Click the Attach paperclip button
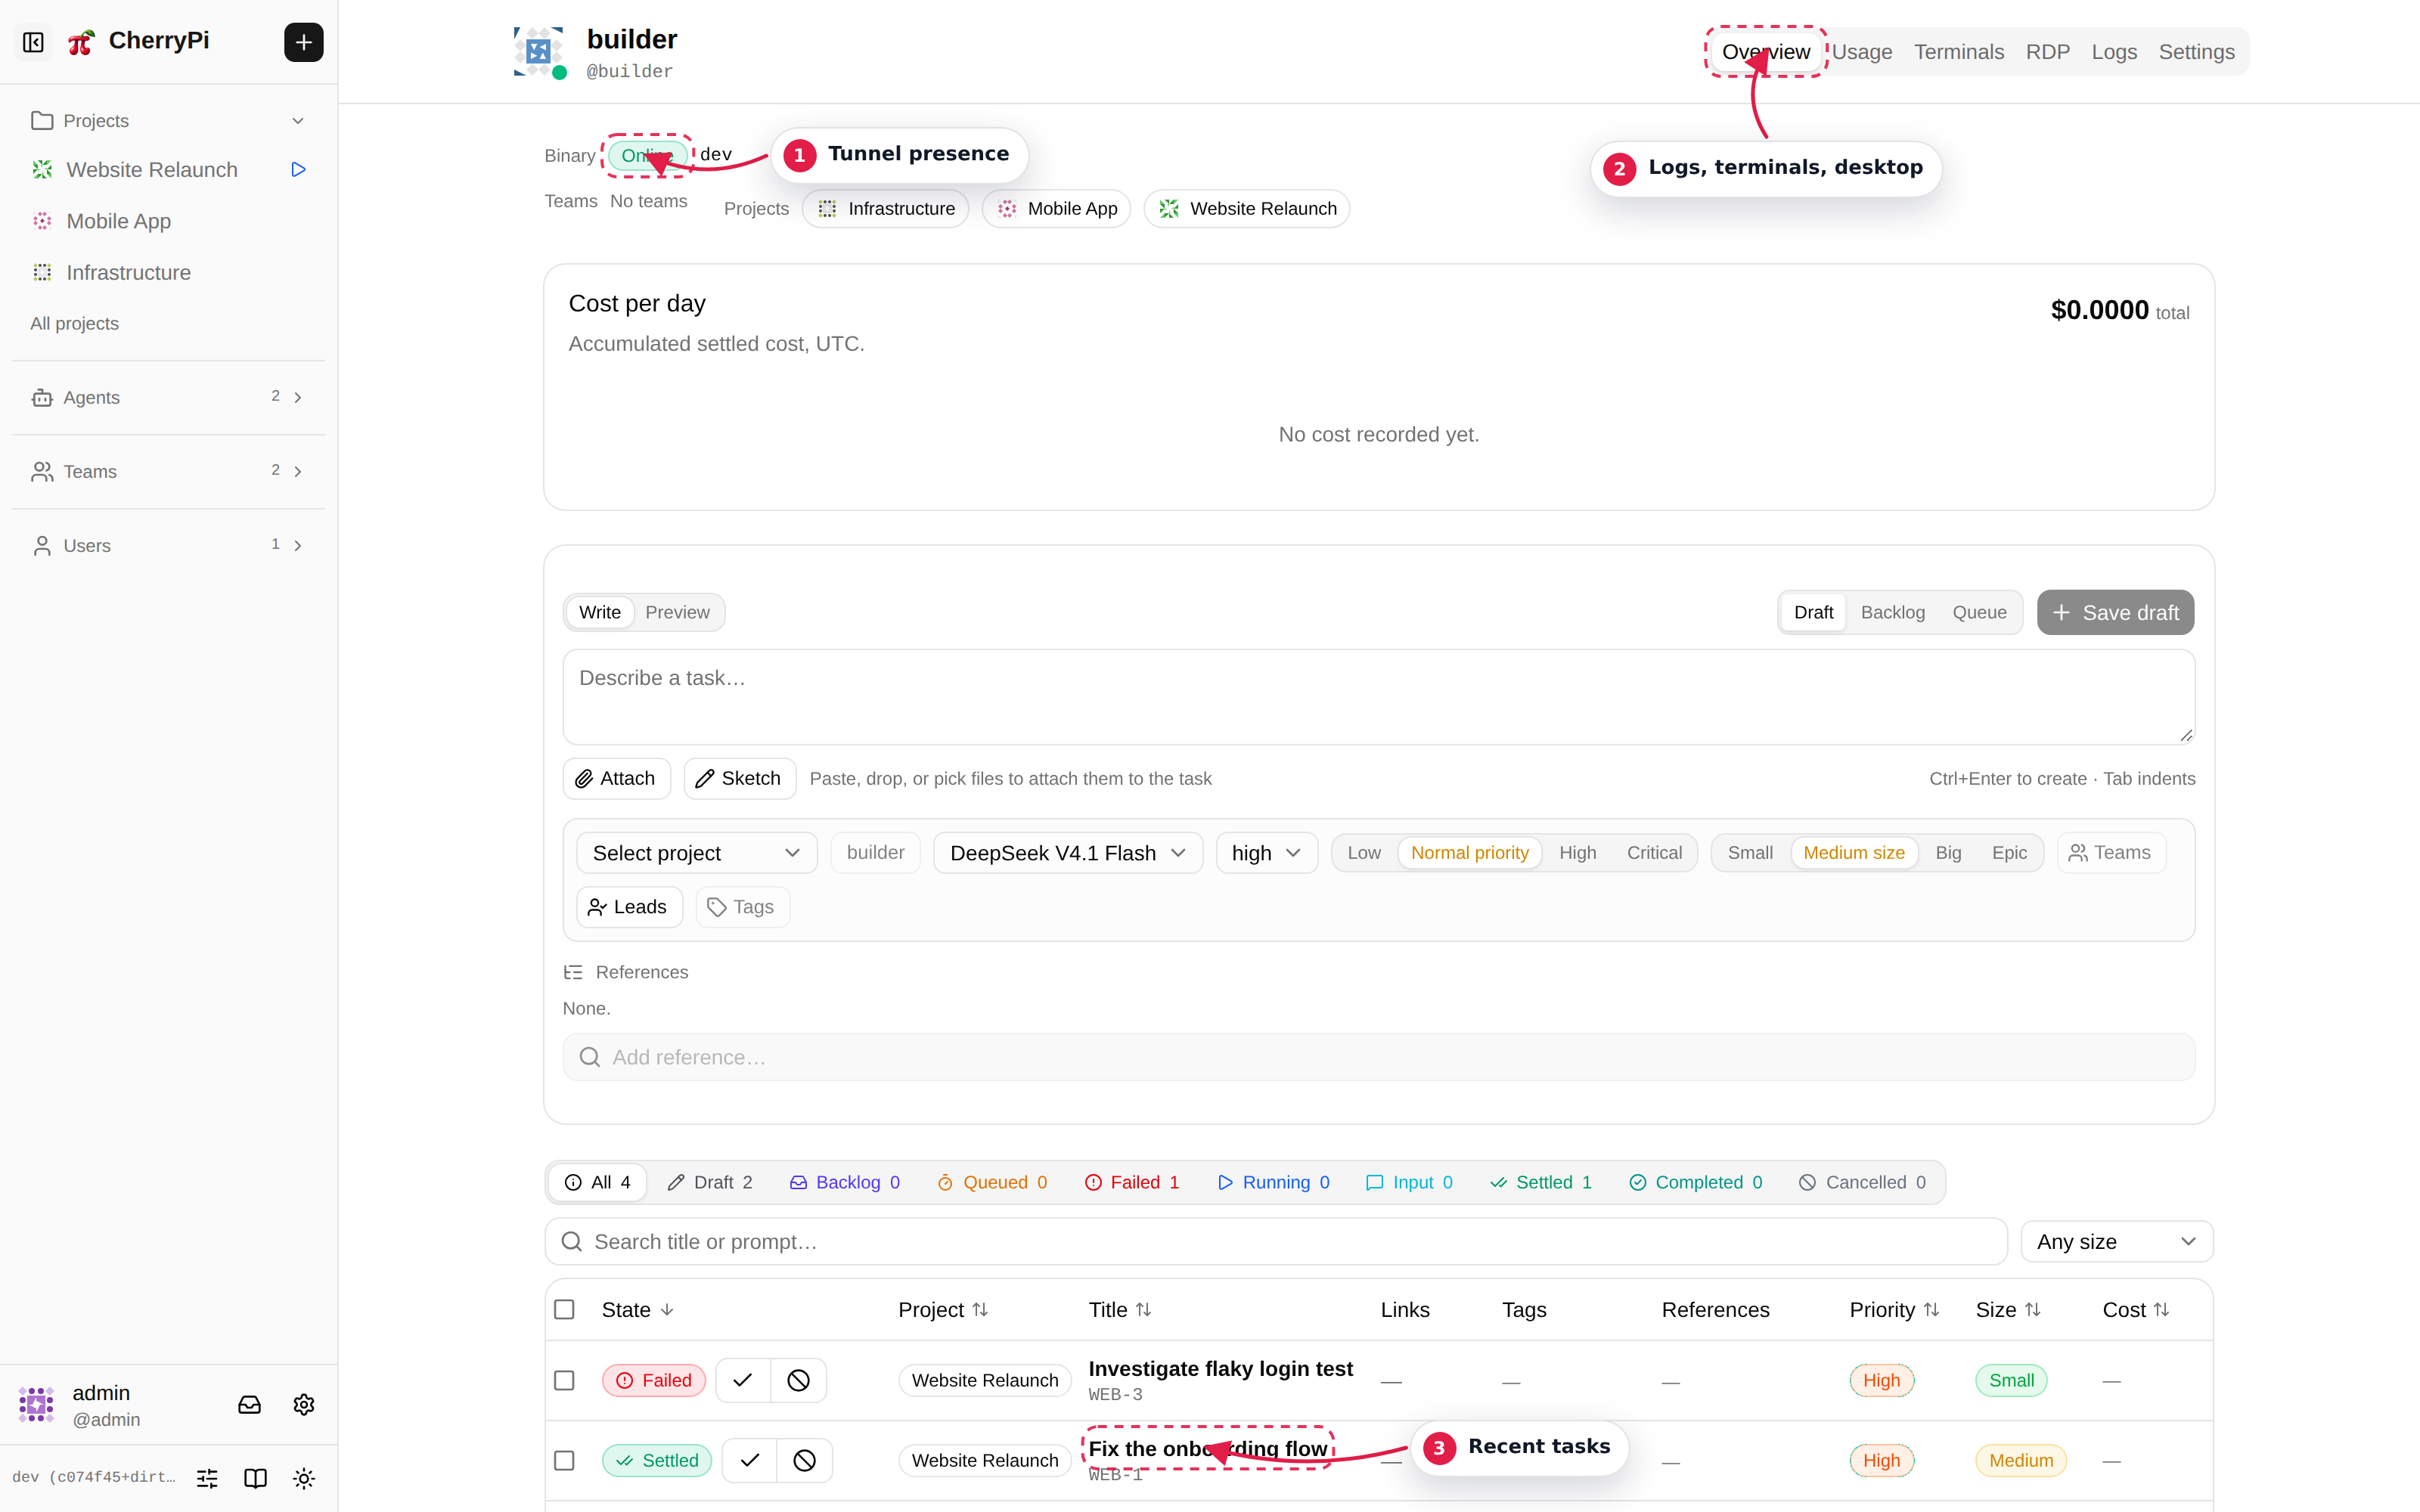2420x1512 pixels. point(616,778)
